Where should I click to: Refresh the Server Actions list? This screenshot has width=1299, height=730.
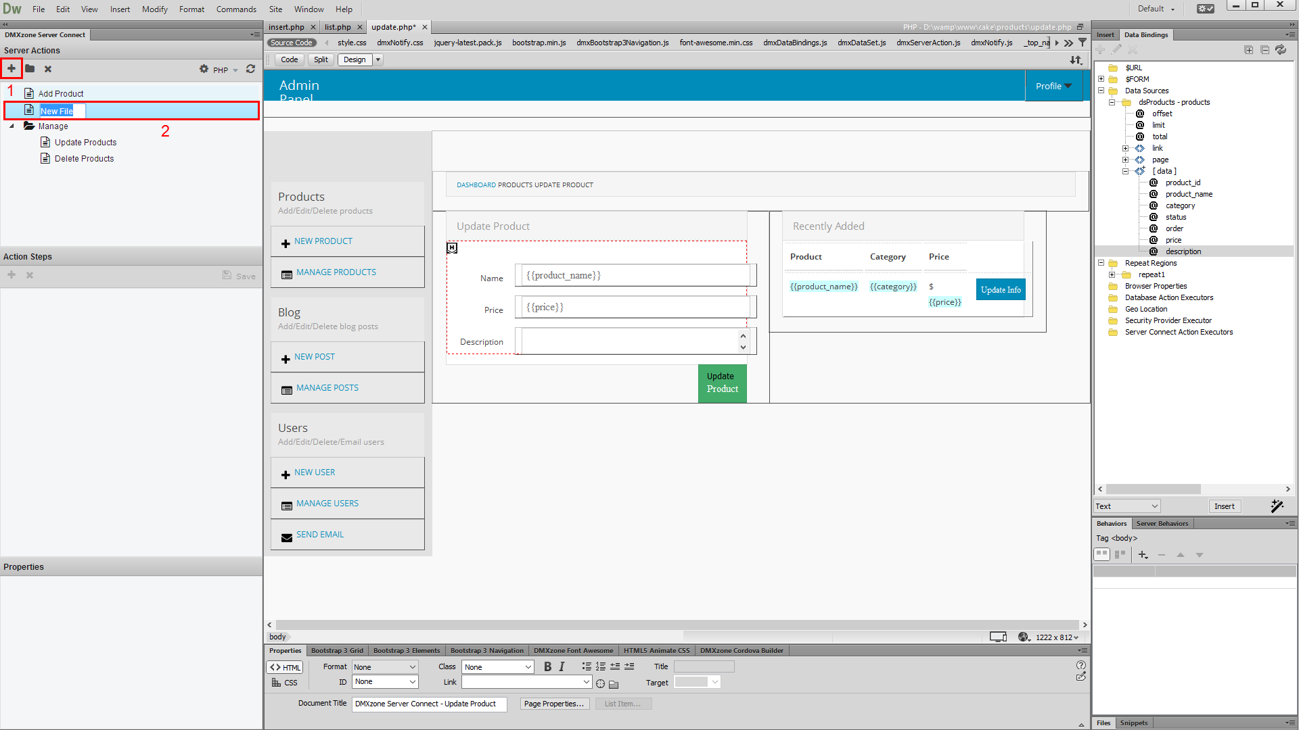coord(250,69)
